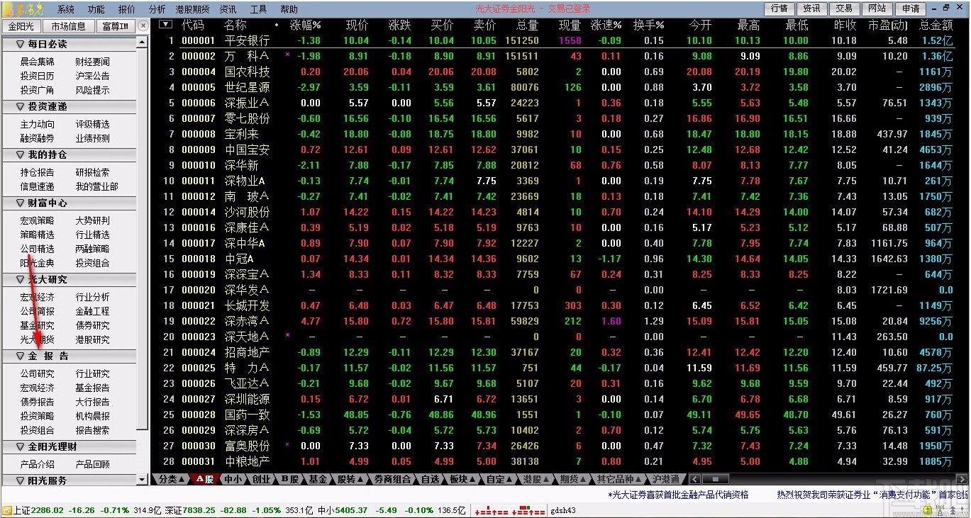Click the horizontal scrollbar below the stock table
The width and height of the screenshot is (971, 518).
click(716, 479)
